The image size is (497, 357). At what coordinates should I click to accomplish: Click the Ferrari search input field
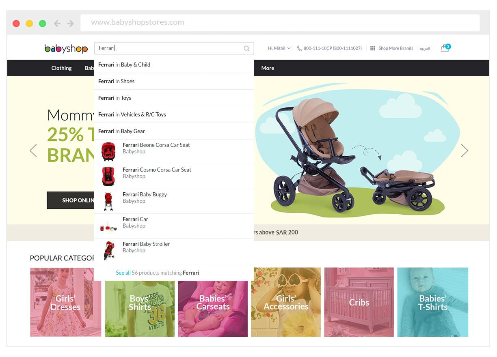pyautogui.click(x=174, y=48)
